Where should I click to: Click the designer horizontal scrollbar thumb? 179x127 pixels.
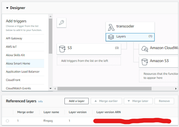point(105,89)
